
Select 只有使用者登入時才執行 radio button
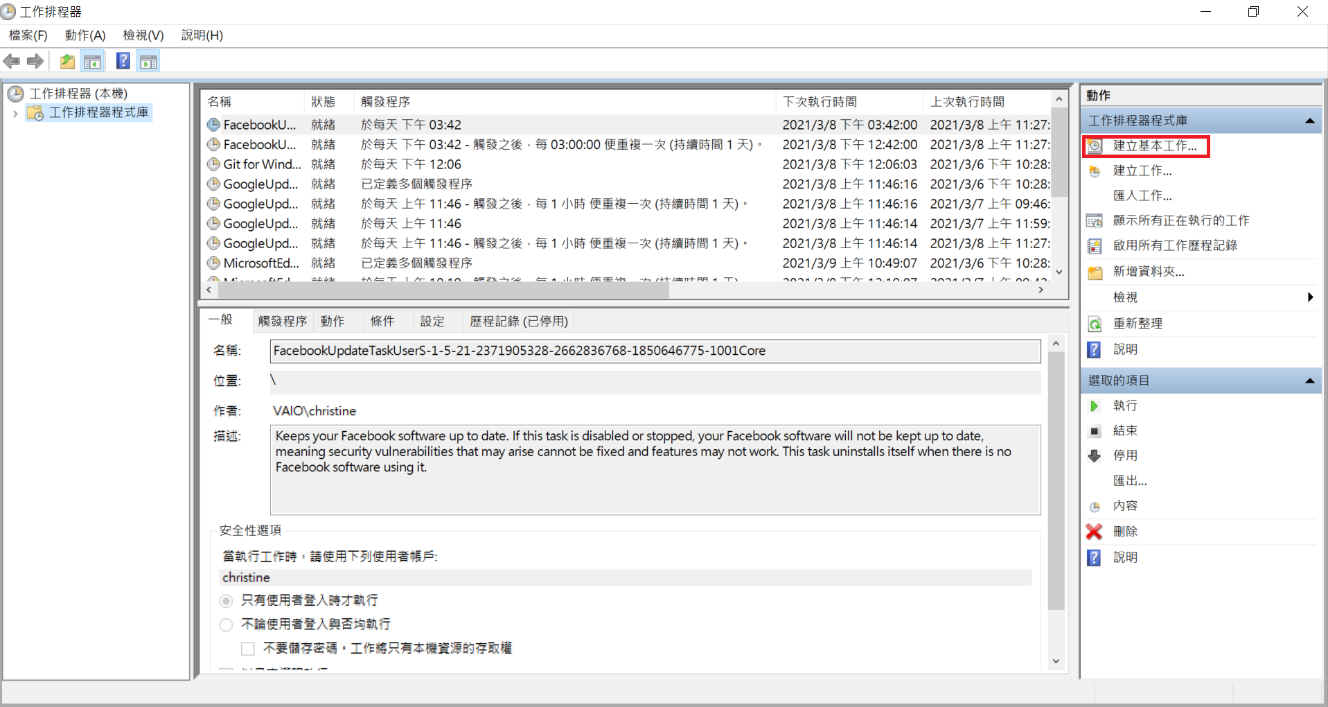[x=226, y=600]
